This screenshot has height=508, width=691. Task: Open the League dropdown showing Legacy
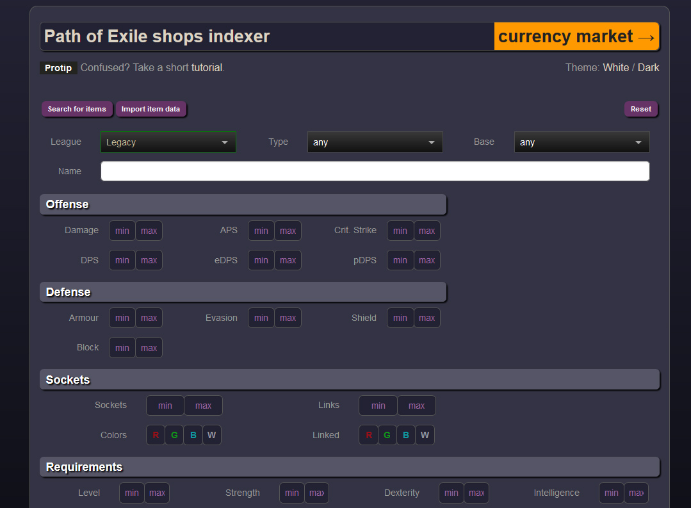click(x=168, y=142)
